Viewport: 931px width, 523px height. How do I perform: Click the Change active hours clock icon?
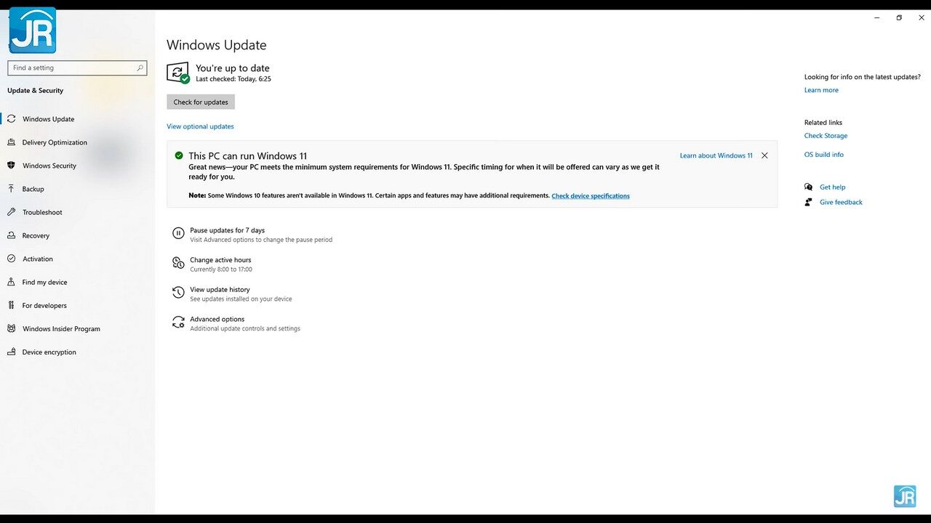point(178,263)
